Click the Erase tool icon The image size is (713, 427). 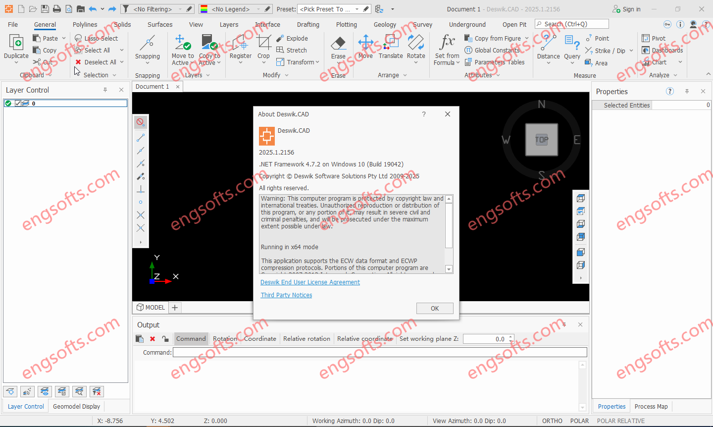coord(338,45)
